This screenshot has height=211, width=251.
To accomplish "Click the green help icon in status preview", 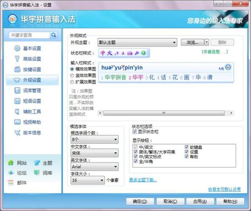I will pos(143,53).
